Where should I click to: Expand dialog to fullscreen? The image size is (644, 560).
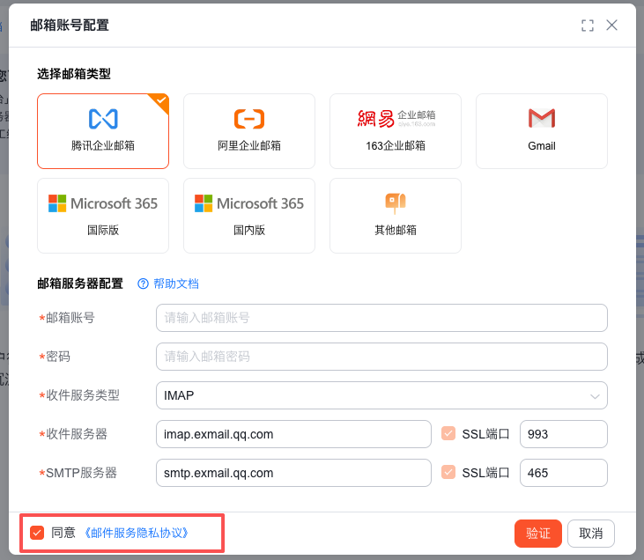click(x=588, y=26)
